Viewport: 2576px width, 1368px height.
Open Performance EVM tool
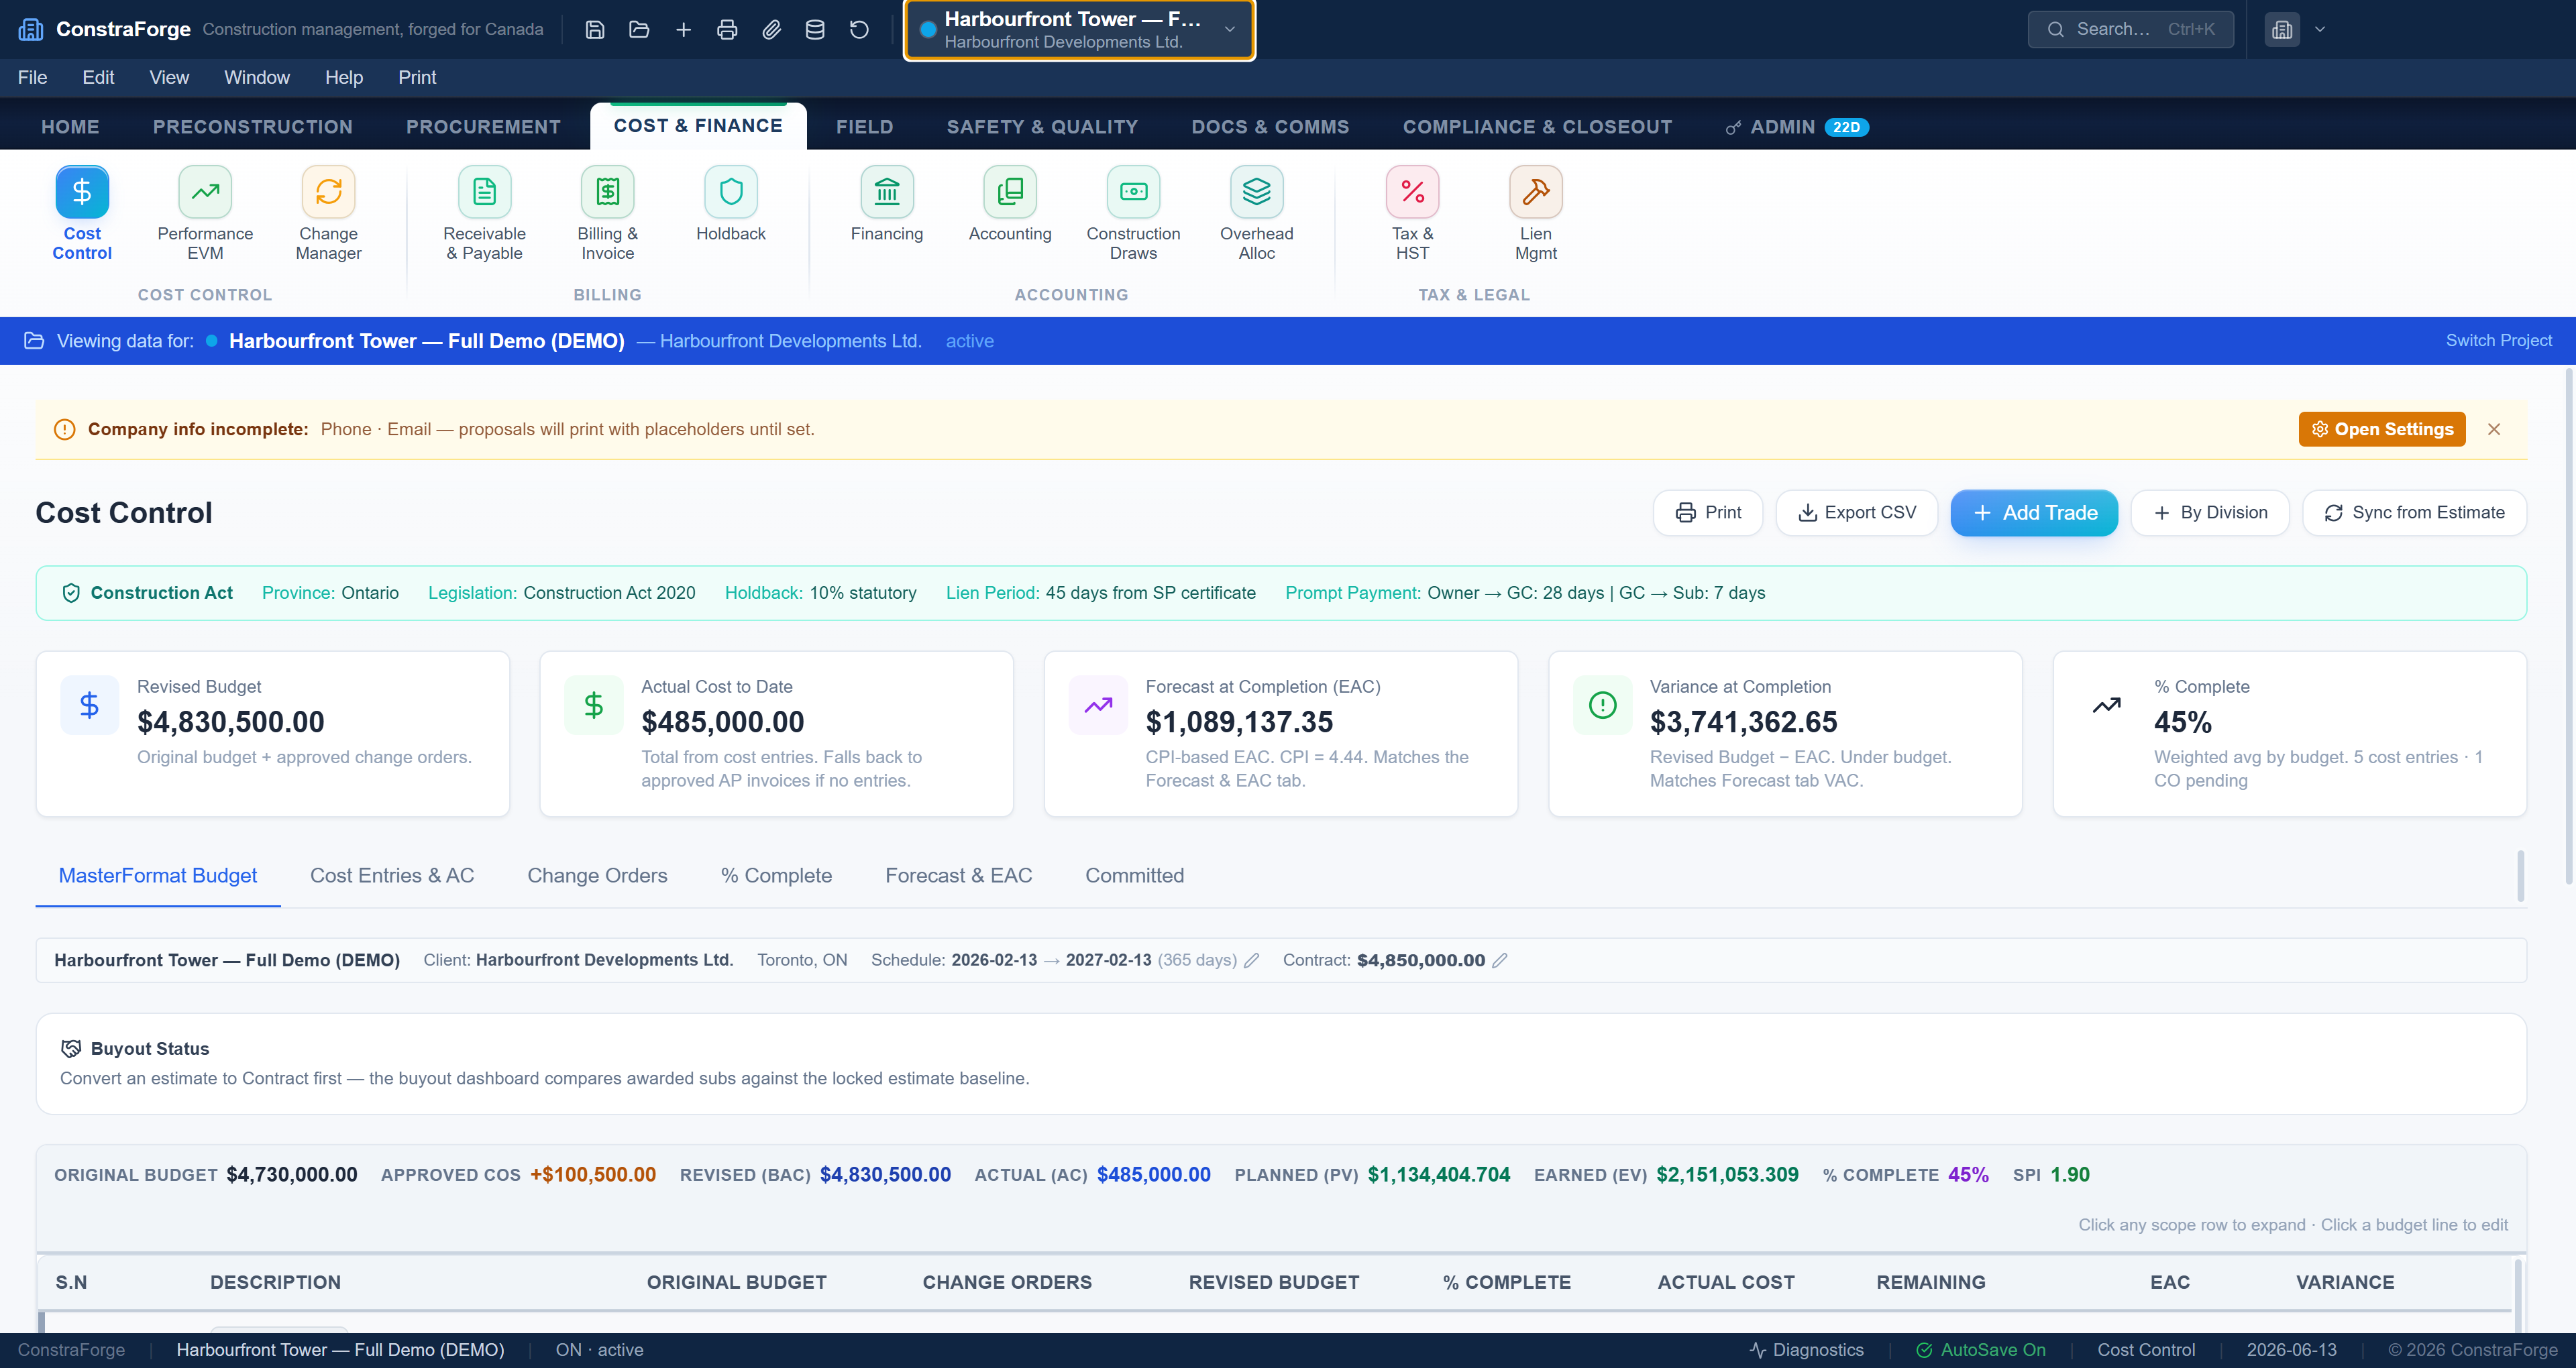coord(205,213)
